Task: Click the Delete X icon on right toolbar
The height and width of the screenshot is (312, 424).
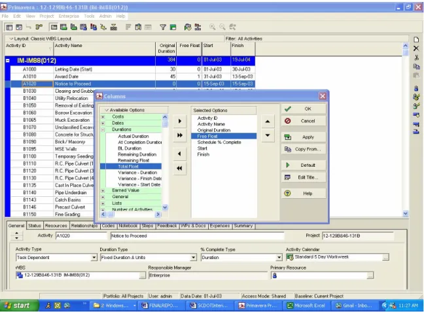Action: (416, 48)
